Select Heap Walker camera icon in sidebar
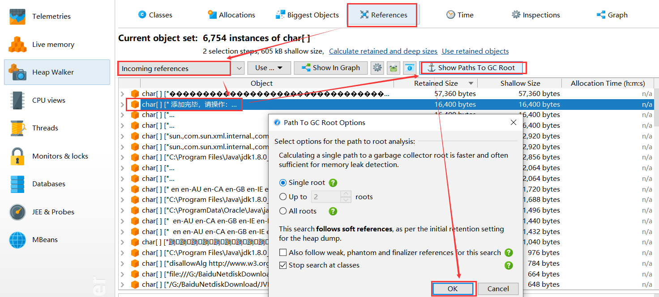 point(18,72)
